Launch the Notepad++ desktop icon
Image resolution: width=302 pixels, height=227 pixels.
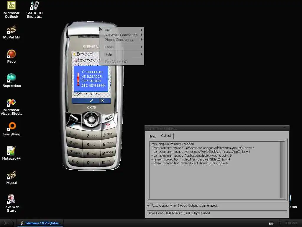click(12, 153)
